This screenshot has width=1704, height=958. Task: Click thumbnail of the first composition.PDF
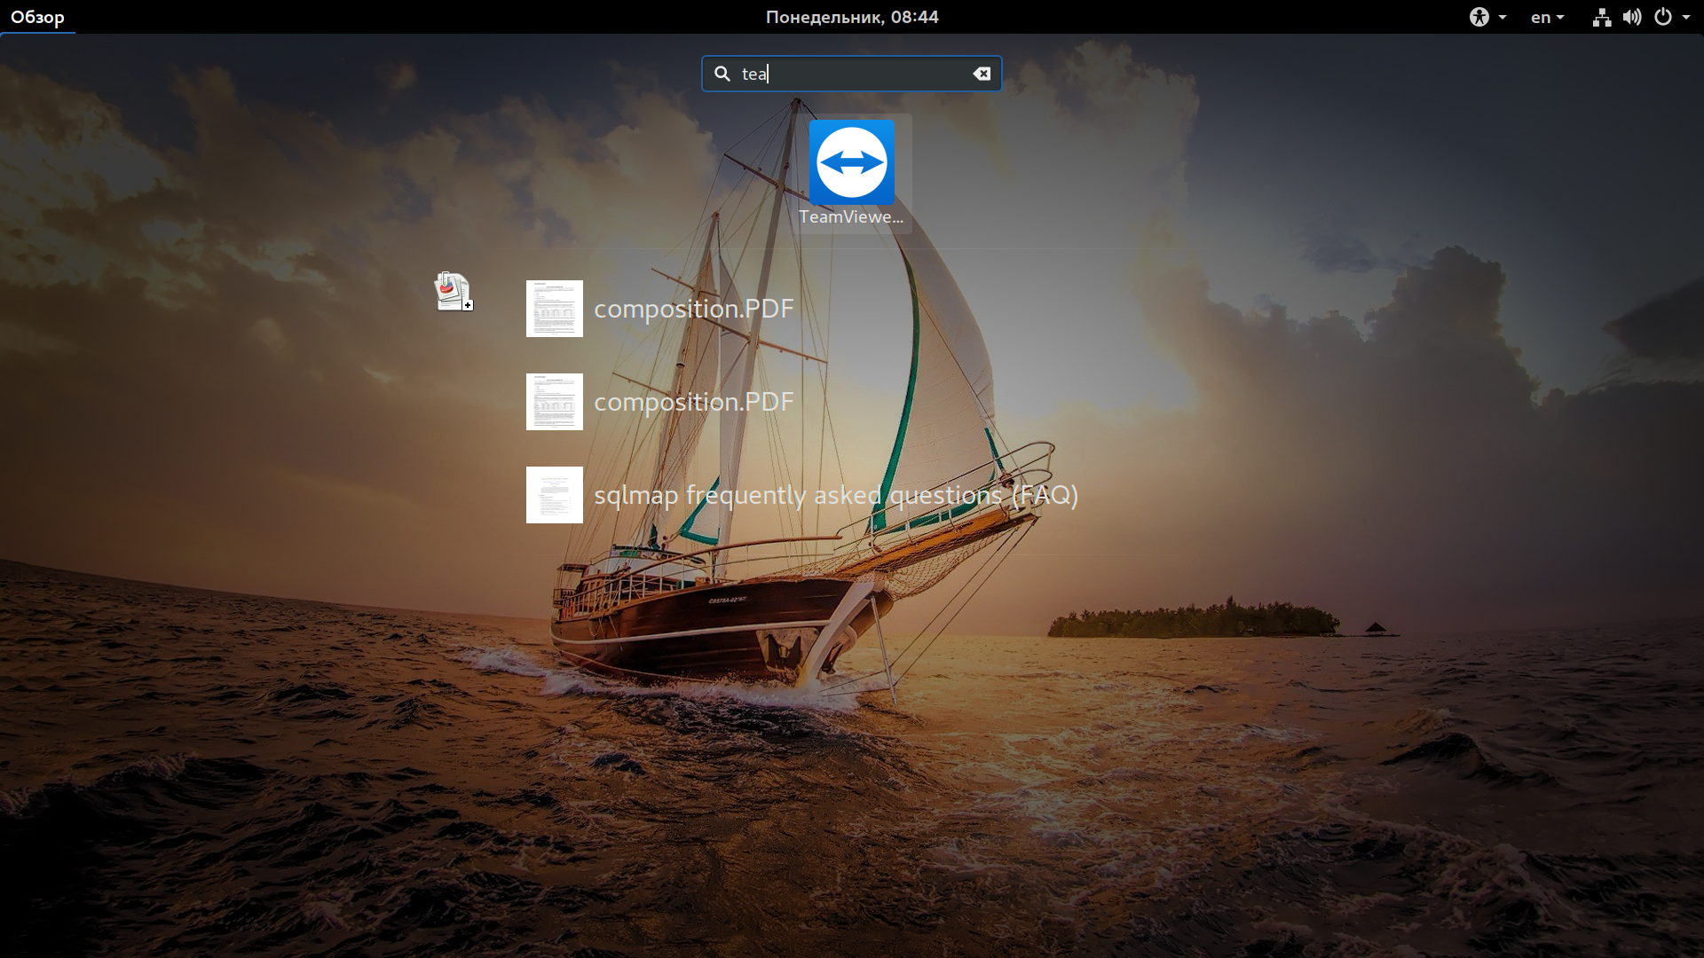(x=555, y=309)
